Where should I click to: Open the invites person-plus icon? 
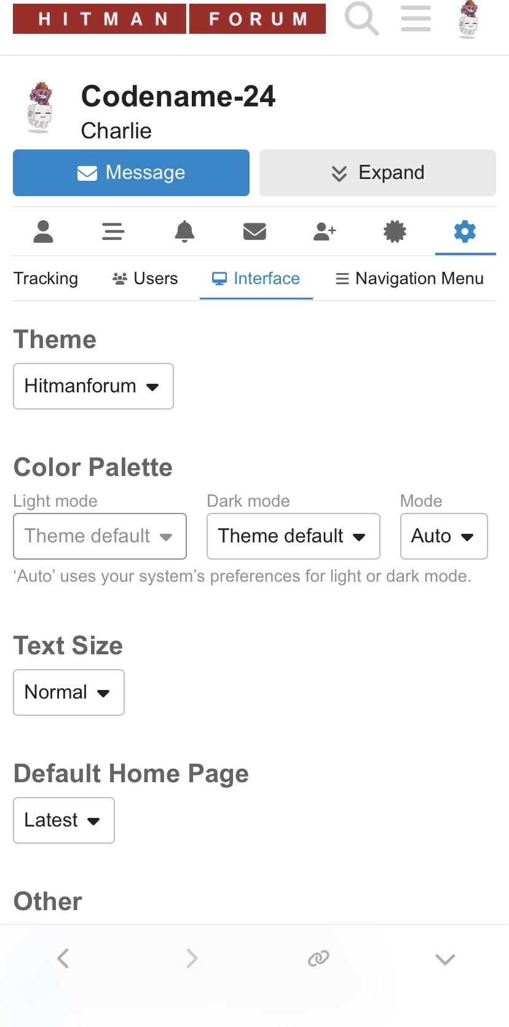click(x=325, y=232)
